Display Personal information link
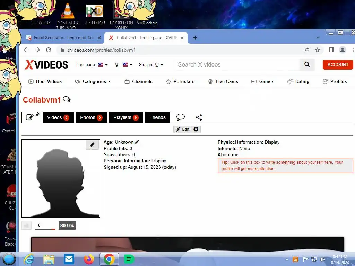This screenshot has width=355, height=266. click(x=159, y=161)
